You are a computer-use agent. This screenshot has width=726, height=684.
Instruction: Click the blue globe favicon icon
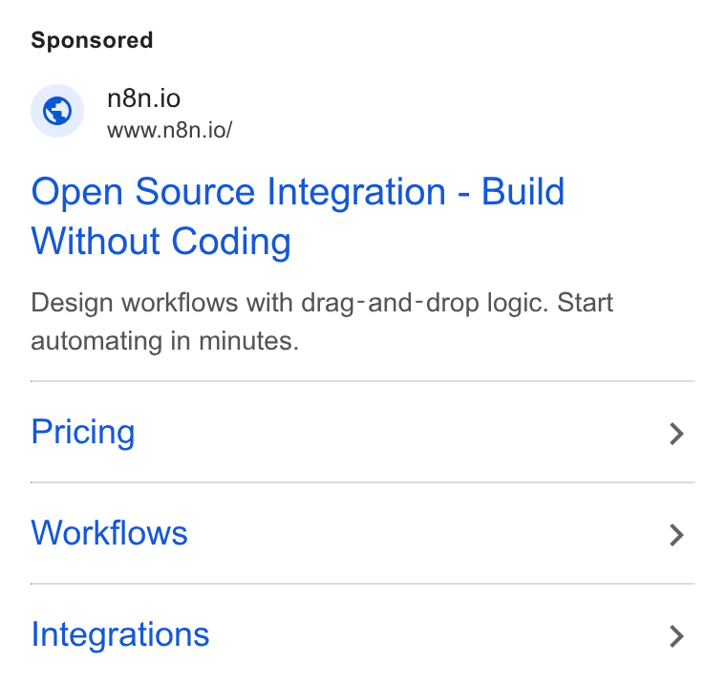pyautogui.click(x=57, y=111)
